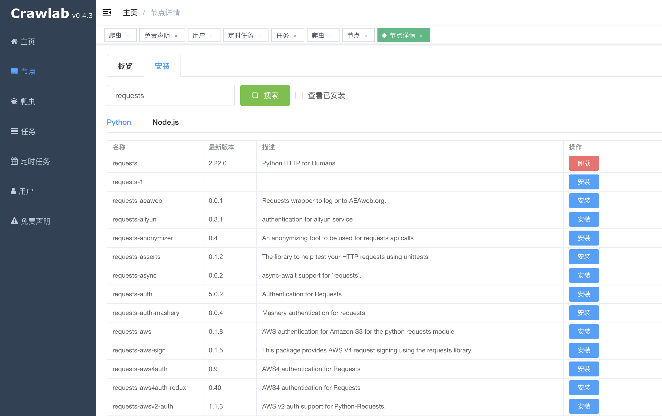This screenshot has height=416, width=662.
Task: Close the 节点详情 tag
Action: coord(421,36)
